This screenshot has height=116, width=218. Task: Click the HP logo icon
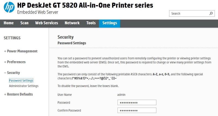pos(9,8)
